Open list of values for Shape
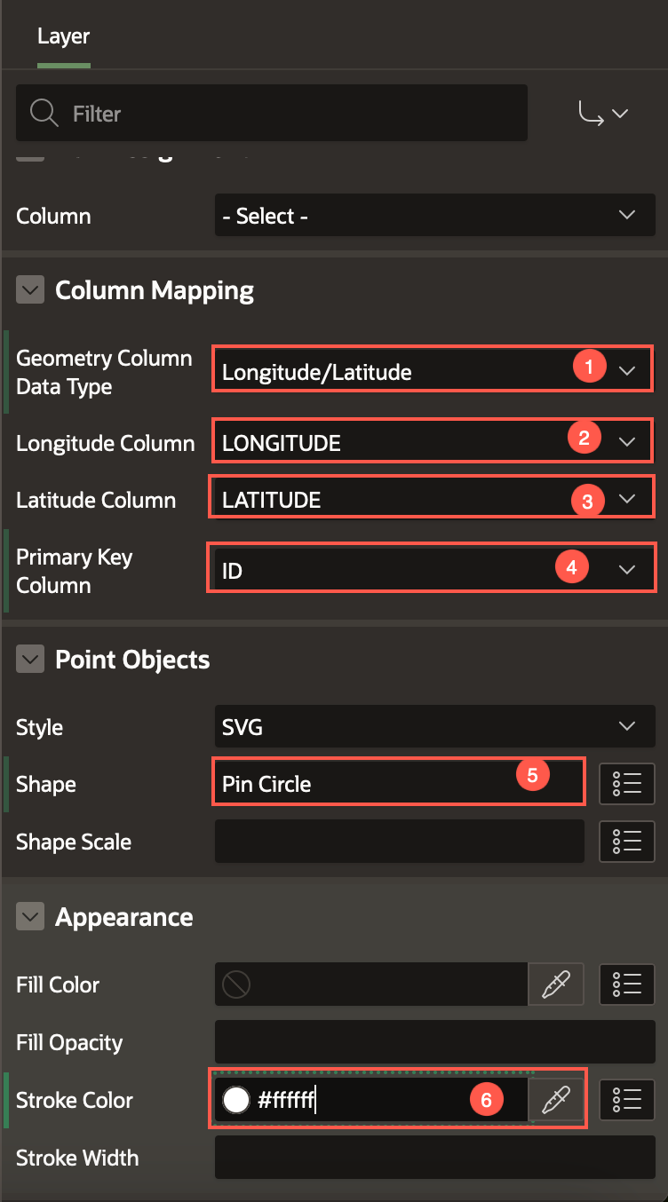The image size is (668, 1202). click(627, 784)
